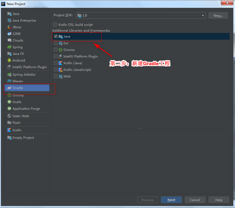235x208 pixels.
Task: Click the Java Enterprise icon
Action: [9, 21]
